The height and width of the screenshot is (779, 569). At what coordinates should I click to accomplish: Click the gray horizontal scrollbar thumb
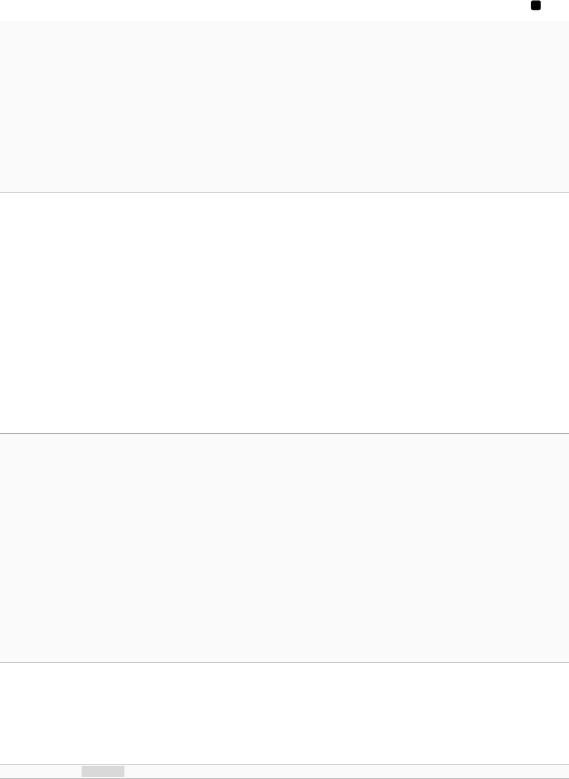pyautogui.click(x=103, y=771)
